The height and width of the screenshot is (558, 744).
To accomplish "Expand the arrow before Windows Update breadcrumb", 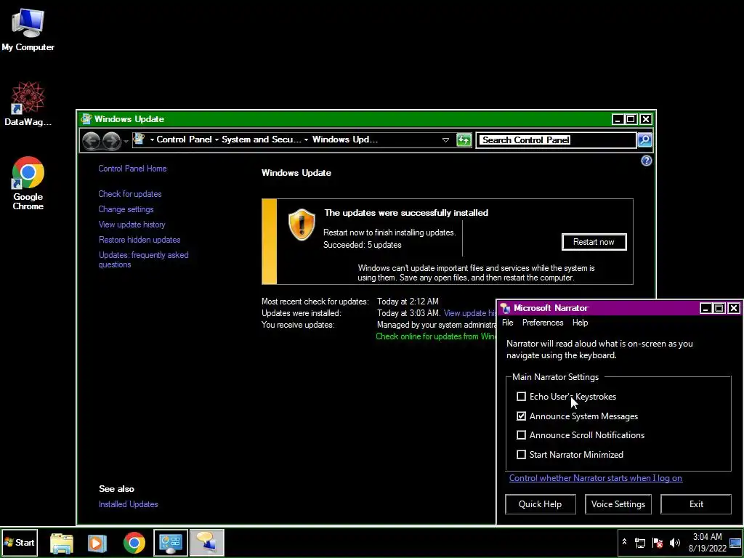I will pos(307,140).
